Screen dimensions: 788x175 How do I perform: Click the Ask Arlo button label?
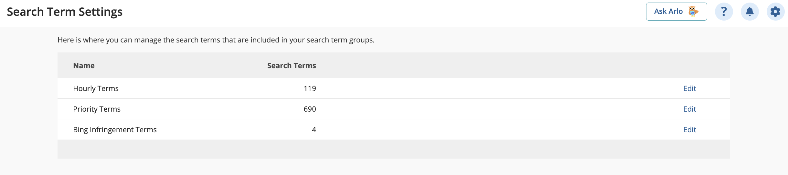point(668,11)
